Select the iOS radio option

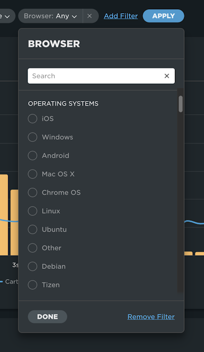pyautogui.click(x=33, y=118)
